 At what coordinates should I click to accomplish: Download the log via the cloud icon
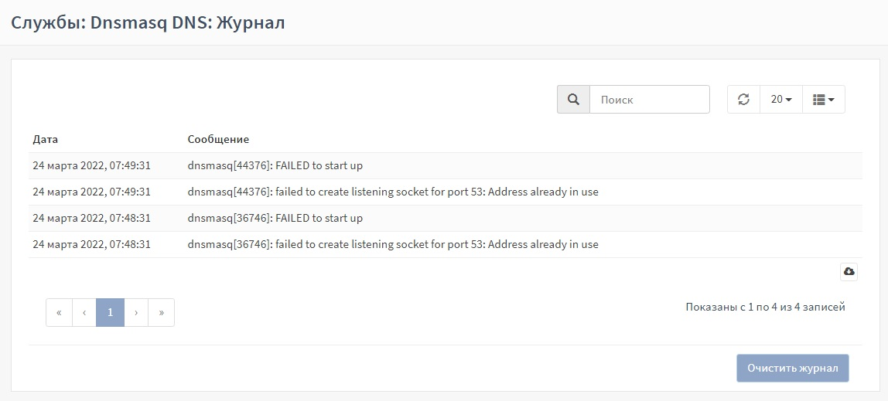[x=849, y=271]
